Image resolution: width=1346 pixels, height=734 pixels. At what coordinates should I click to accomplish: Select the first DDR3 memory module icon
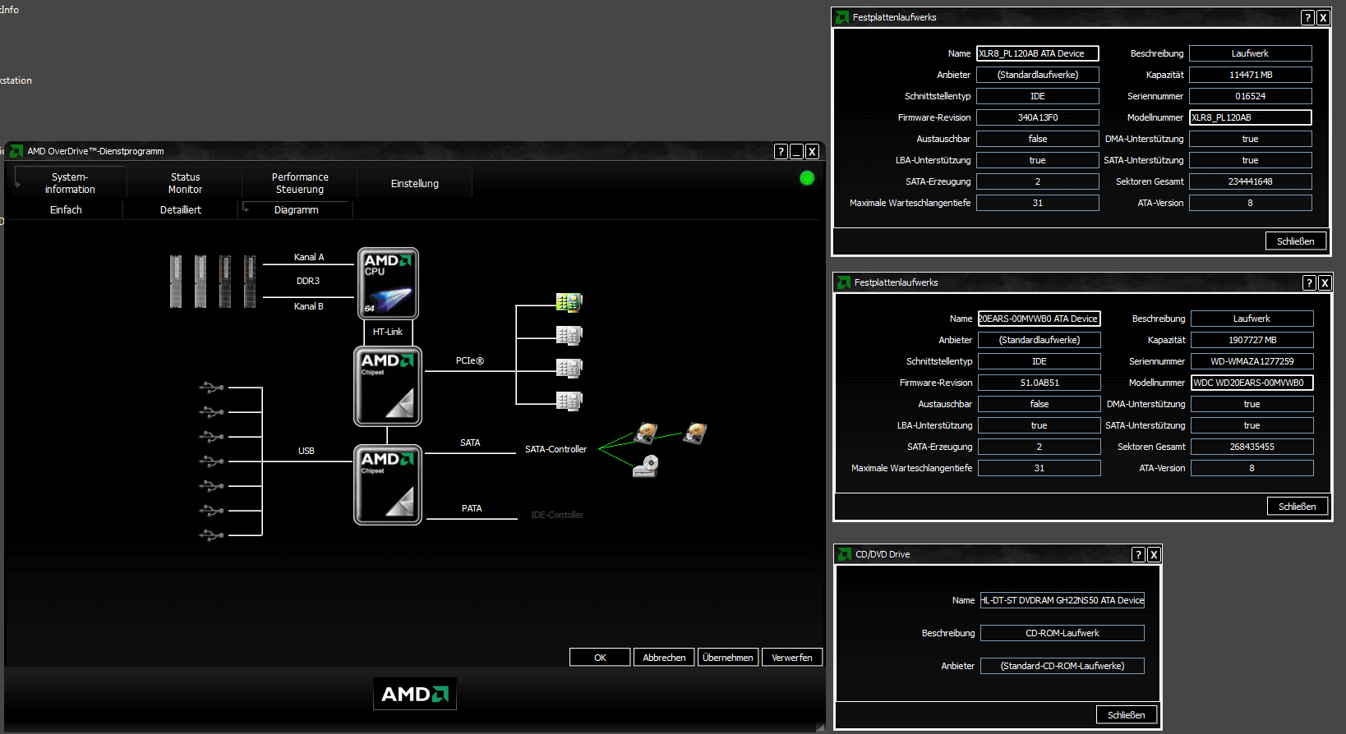tap(176, 282)
